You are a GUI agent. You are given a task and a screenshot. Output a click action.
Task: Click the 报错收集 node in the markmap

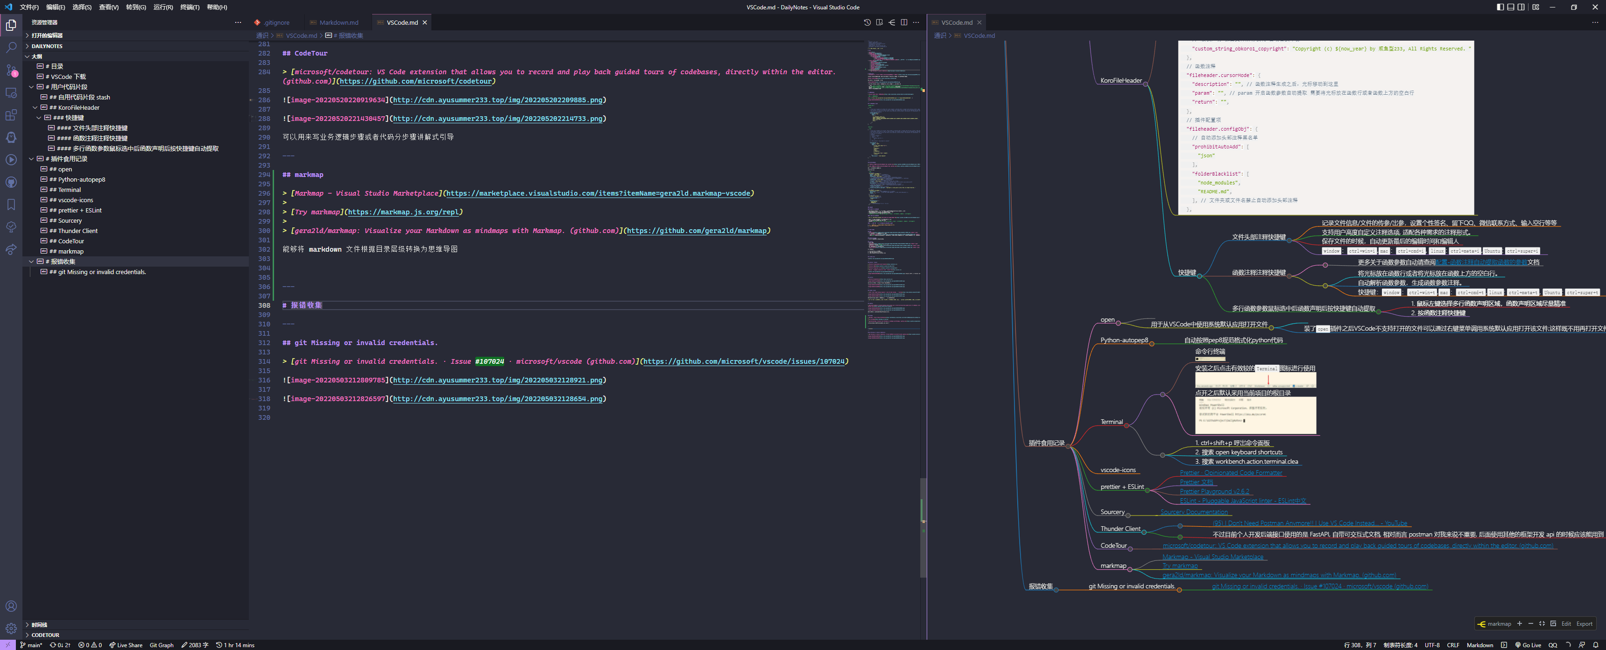point(1041,586)
